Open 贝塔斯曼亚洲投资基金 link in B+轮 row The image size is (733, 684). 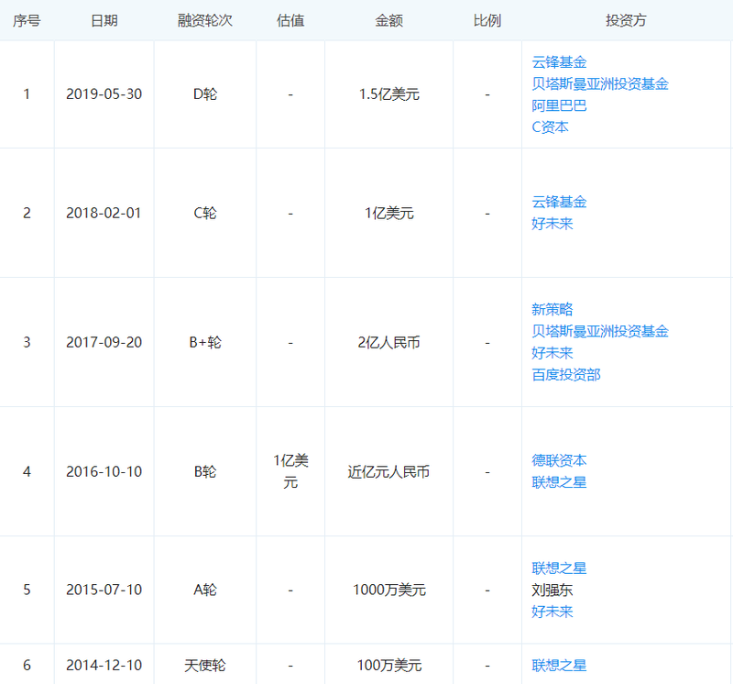click(x=600, y=331)
